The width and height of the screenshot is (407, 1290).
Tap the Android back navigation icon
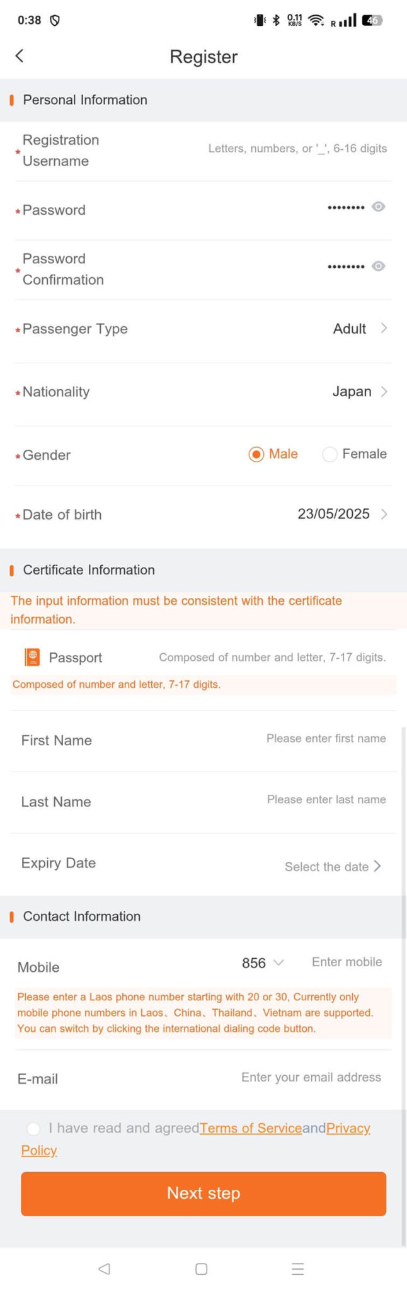(104, 1269)
